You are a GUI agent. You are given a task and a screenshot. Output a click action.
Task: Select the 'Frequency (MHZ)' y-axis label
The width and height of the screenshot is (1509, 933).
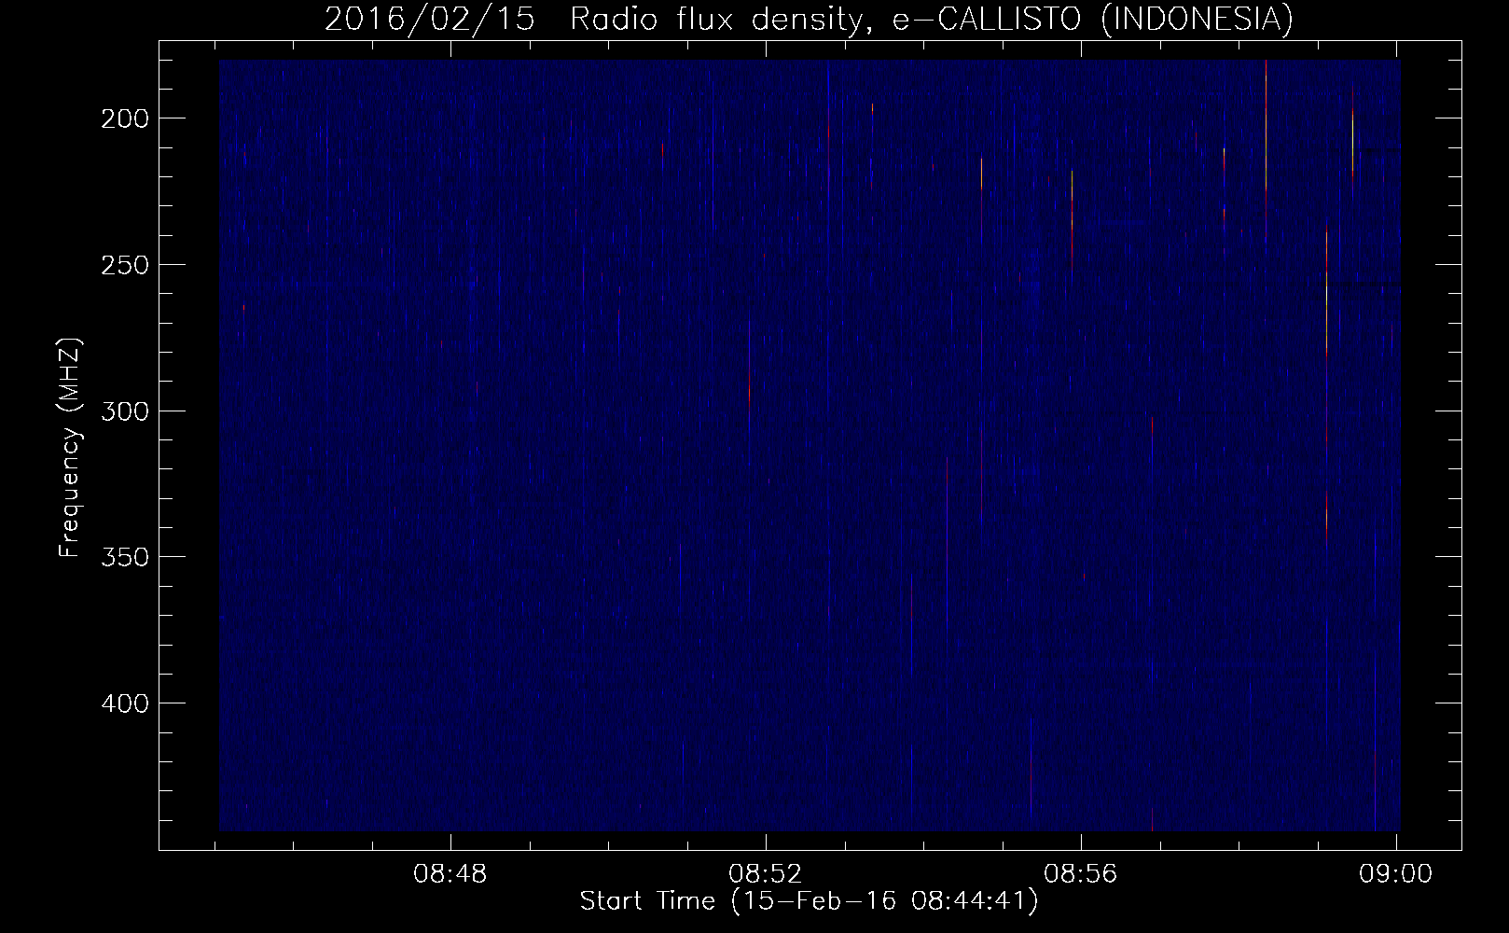71,447
